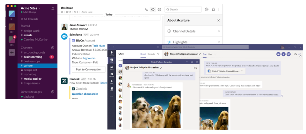
Task: Switch to first Slack workspace icon
Action: tap(12, 14)
